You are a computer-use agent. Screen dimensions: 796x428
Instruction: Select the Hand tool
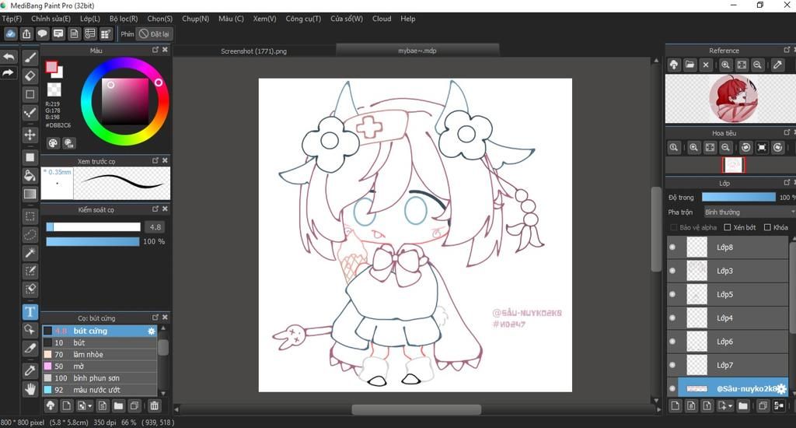(30, 389)
